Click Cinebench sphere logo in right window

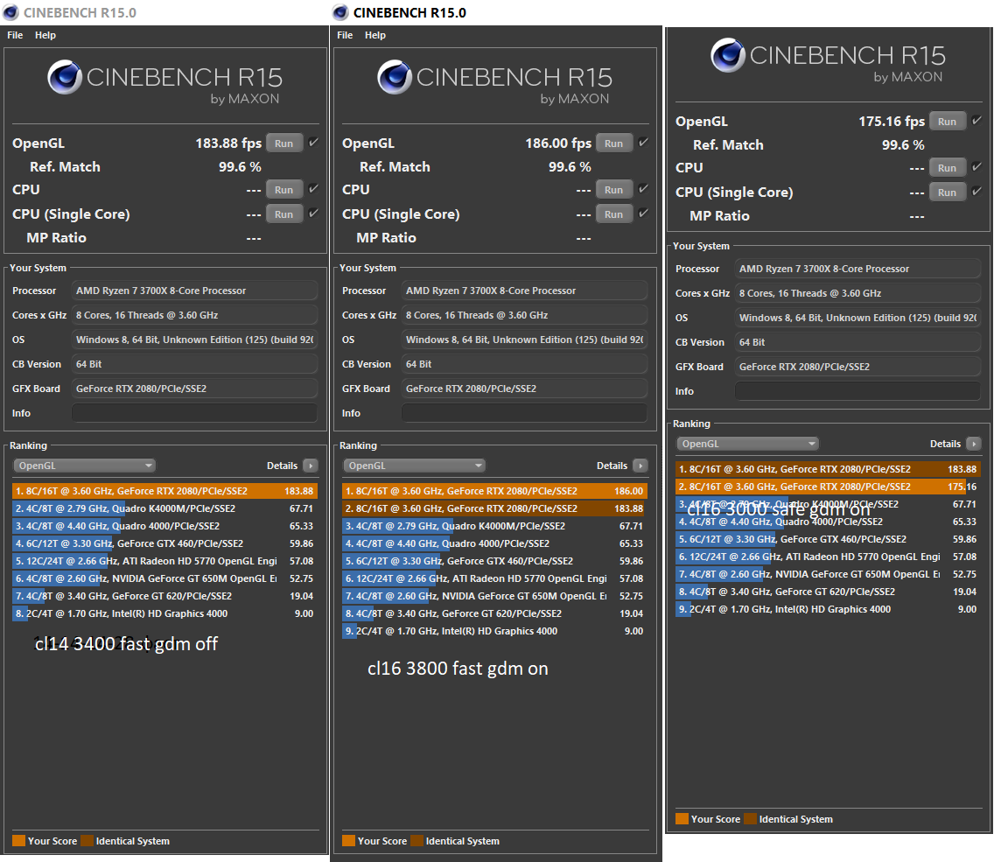point(728,55)
